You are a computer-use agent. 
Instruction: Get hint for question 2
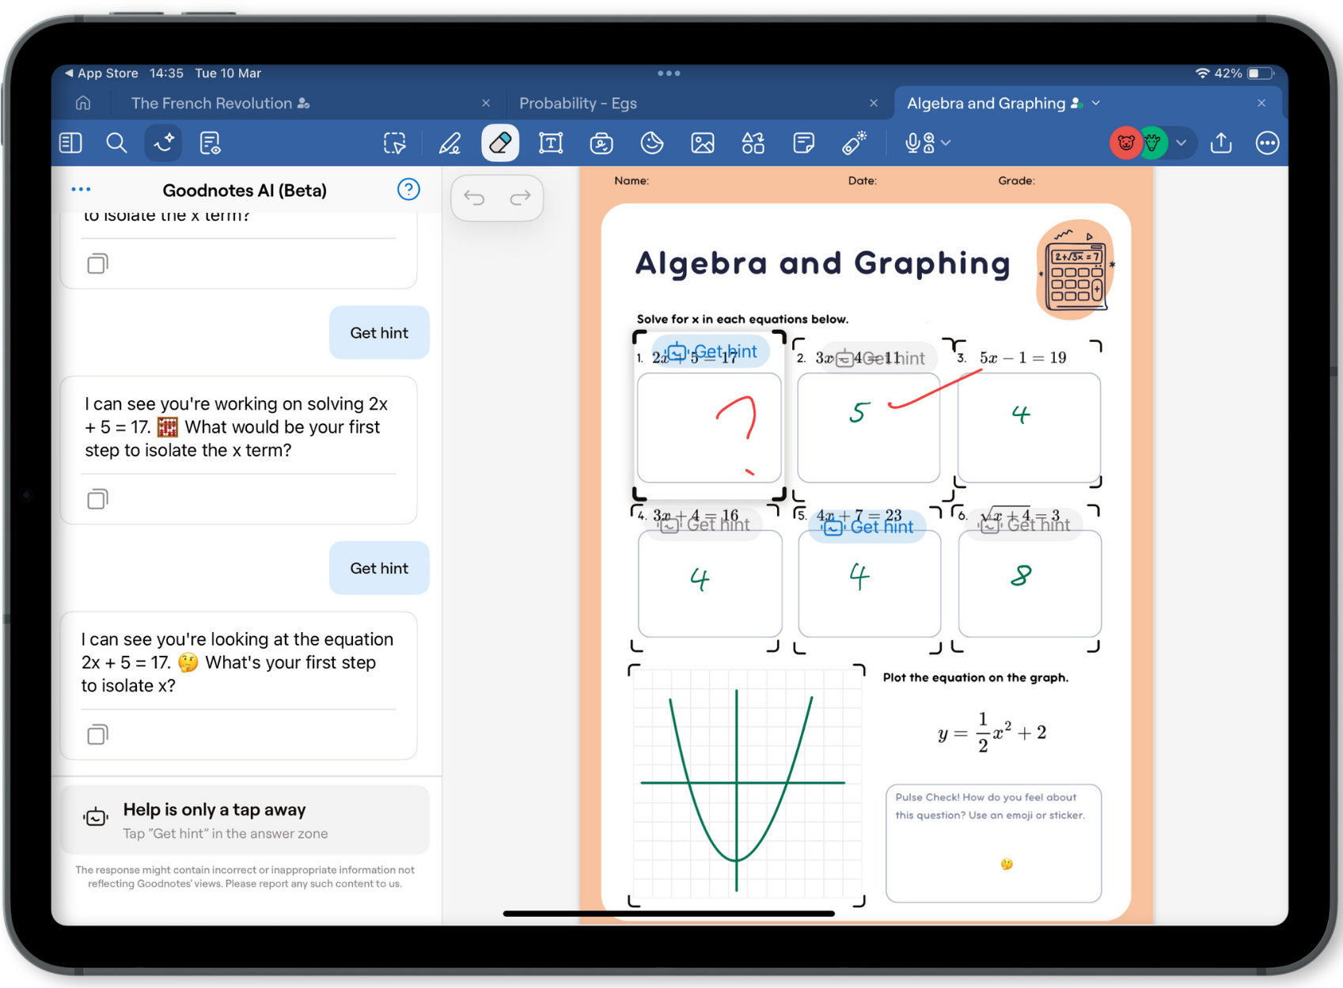(880, 358)
